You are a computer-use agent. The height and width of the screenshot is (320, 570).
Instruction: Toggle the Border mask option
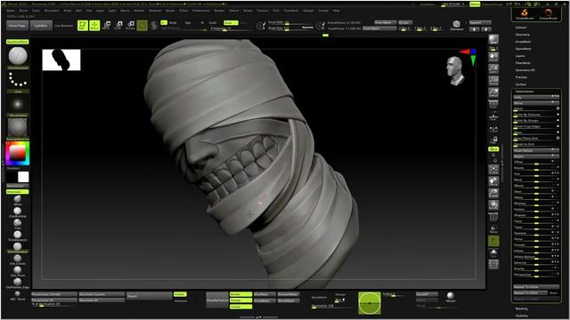click(x=240, y=294)
